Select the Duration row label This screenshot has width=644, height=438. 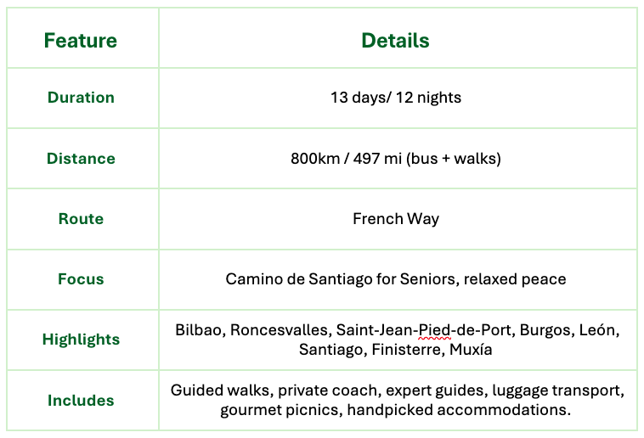[x=81, y=98]
